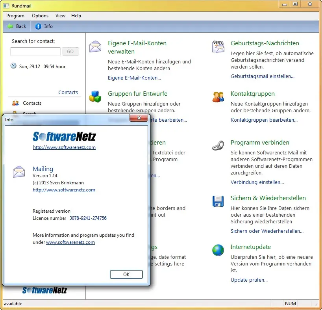This screenshot has height=310, width=322.
Task: Click the Kontaktgruppen bearbeiten... link
Action: [264, 120]
